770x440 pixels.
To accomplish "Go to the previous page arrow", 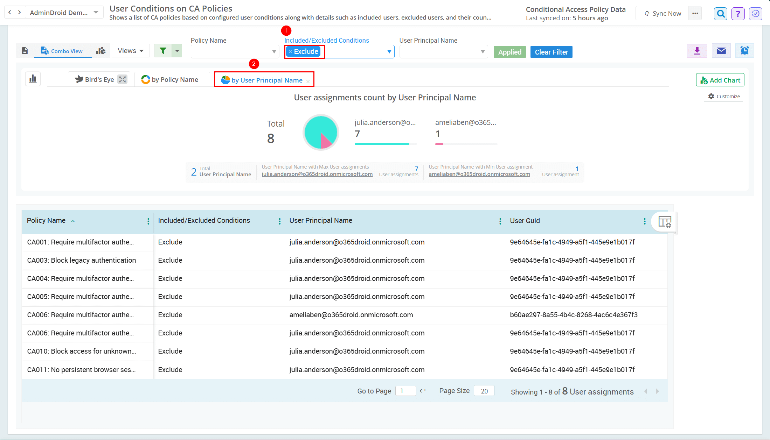I will click(646, 391).
